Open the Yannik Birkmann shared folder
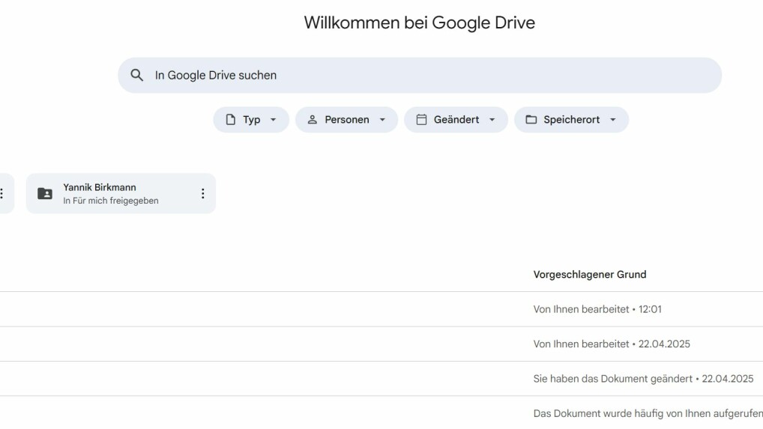The width and height of the screenshot is (763, 429). [121, 193]
